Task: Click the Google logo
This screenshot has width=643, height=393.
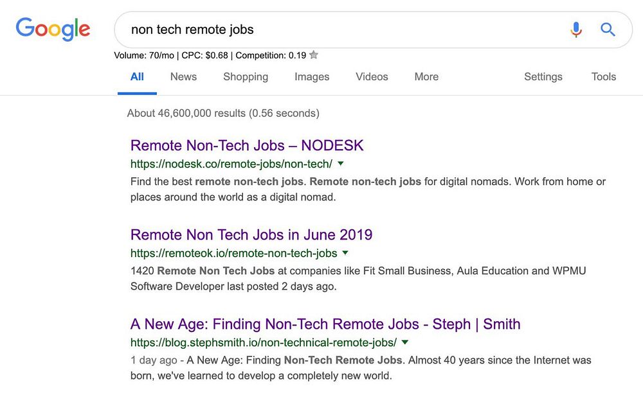Action: 53,29
